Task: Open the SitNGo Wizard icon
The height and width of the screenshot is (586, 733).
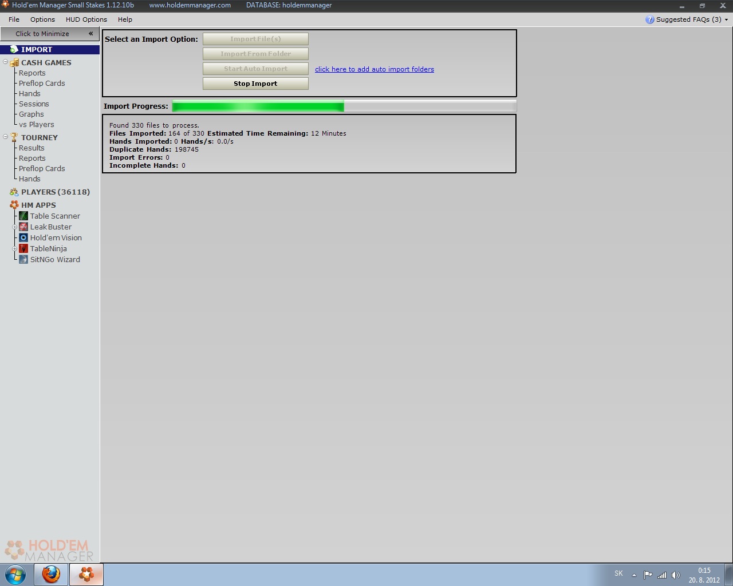Action: click(x=23, y=259)
